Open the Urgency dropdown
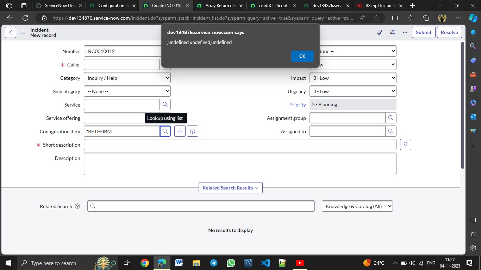This screenshot has height=270, width=481. (352, 91)
